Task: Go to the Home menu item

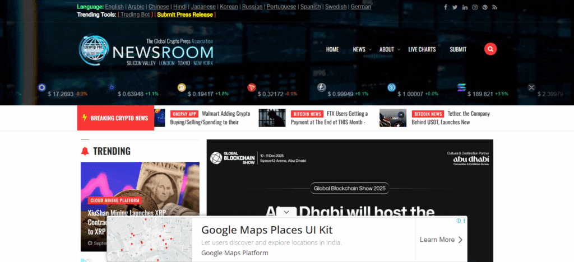Action: click(x=332, y=49)
